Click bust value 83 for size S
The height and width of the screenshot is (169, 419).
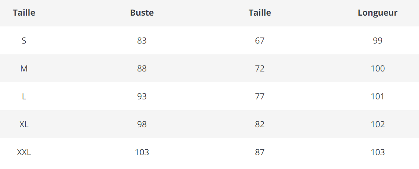tap(142, 41)
